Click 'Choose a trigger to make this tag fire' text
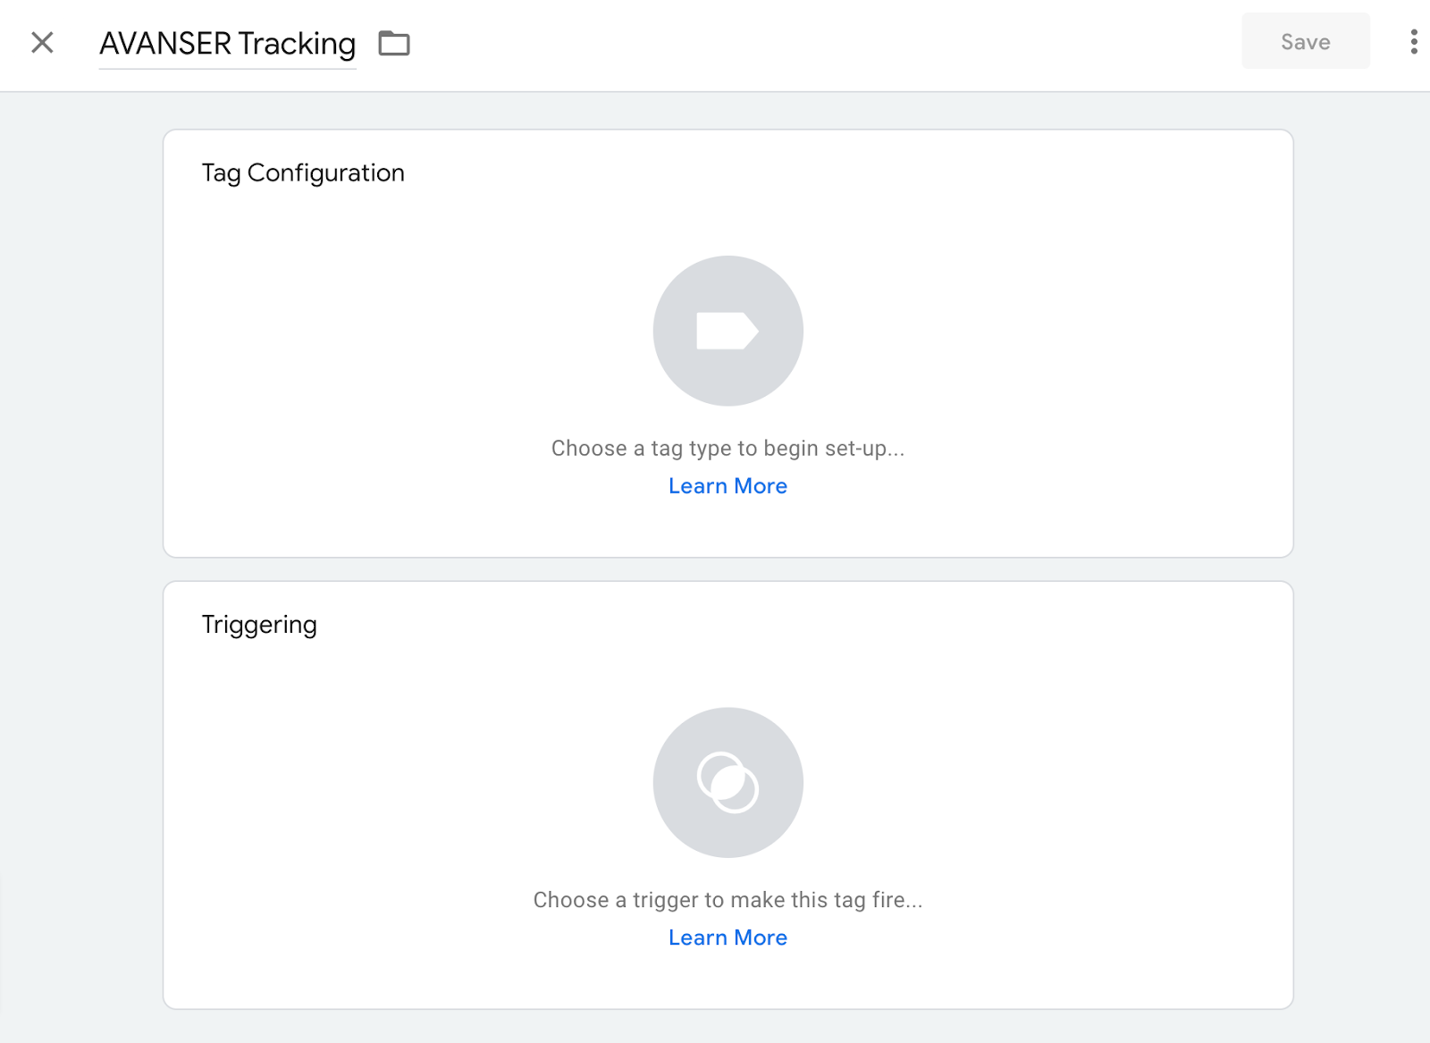The width and height of the screenshot is (1430, 1043). click(x=728, y=900)
